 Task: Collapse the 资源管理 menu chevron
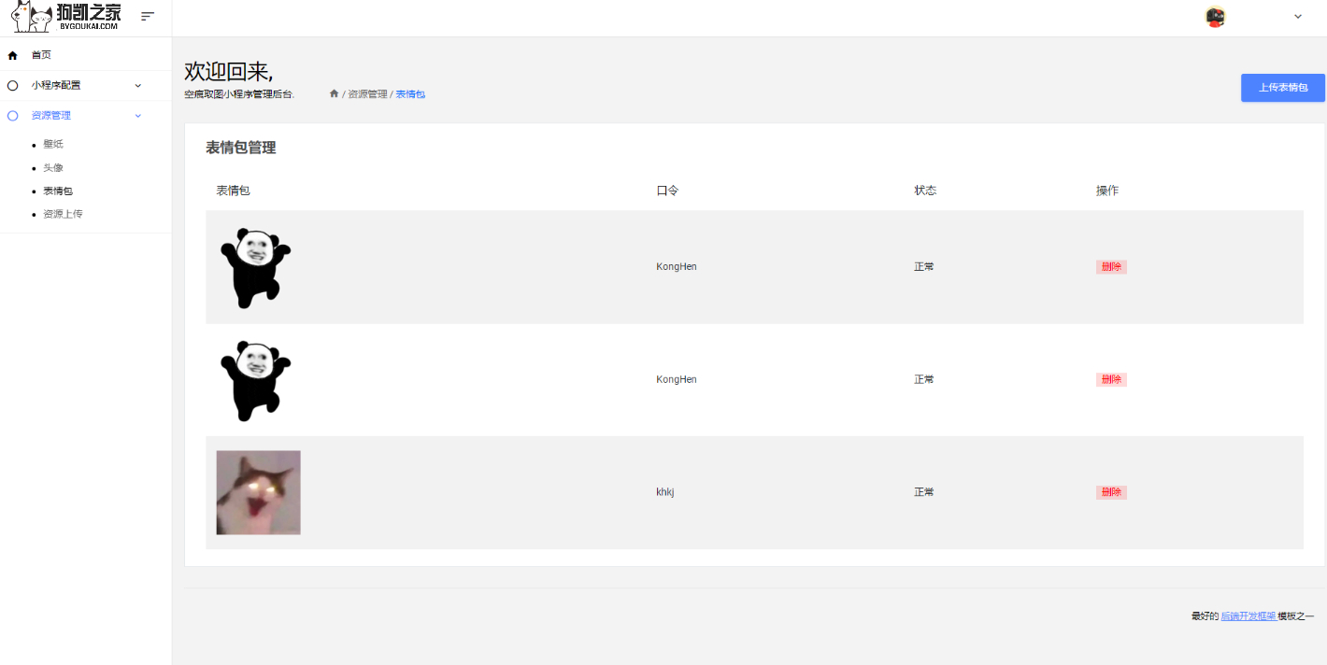tap(138, 116)
